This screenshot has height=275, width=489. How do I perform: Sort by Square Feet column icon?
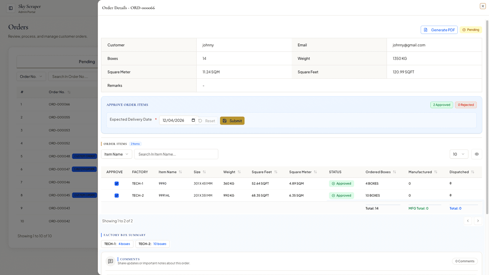pos(276,172)
